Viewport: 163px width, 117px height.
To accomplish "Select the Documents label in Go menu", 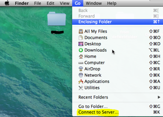I will click(x=96, y=37).
